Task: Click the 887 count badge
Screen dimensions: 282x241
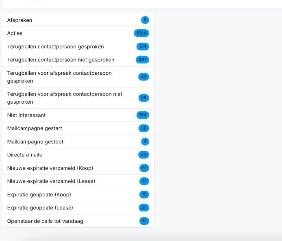Action: 143,60
